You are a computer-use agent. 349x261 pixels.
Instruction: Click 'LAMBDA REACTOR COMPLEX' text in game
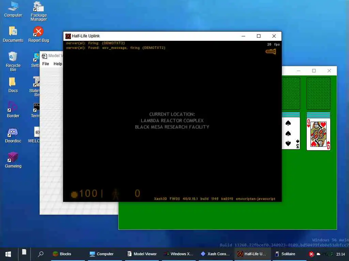[x=172, y=121]
